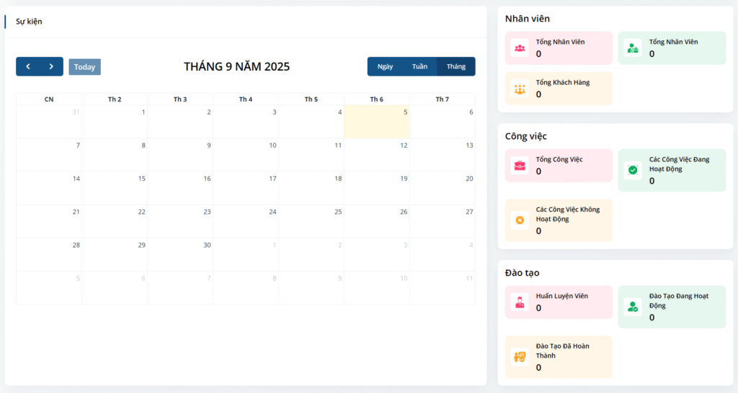The width and height of the screenshot is (738, 393).
Task: Click calendar date 17
Action: (x=245, y=188)
